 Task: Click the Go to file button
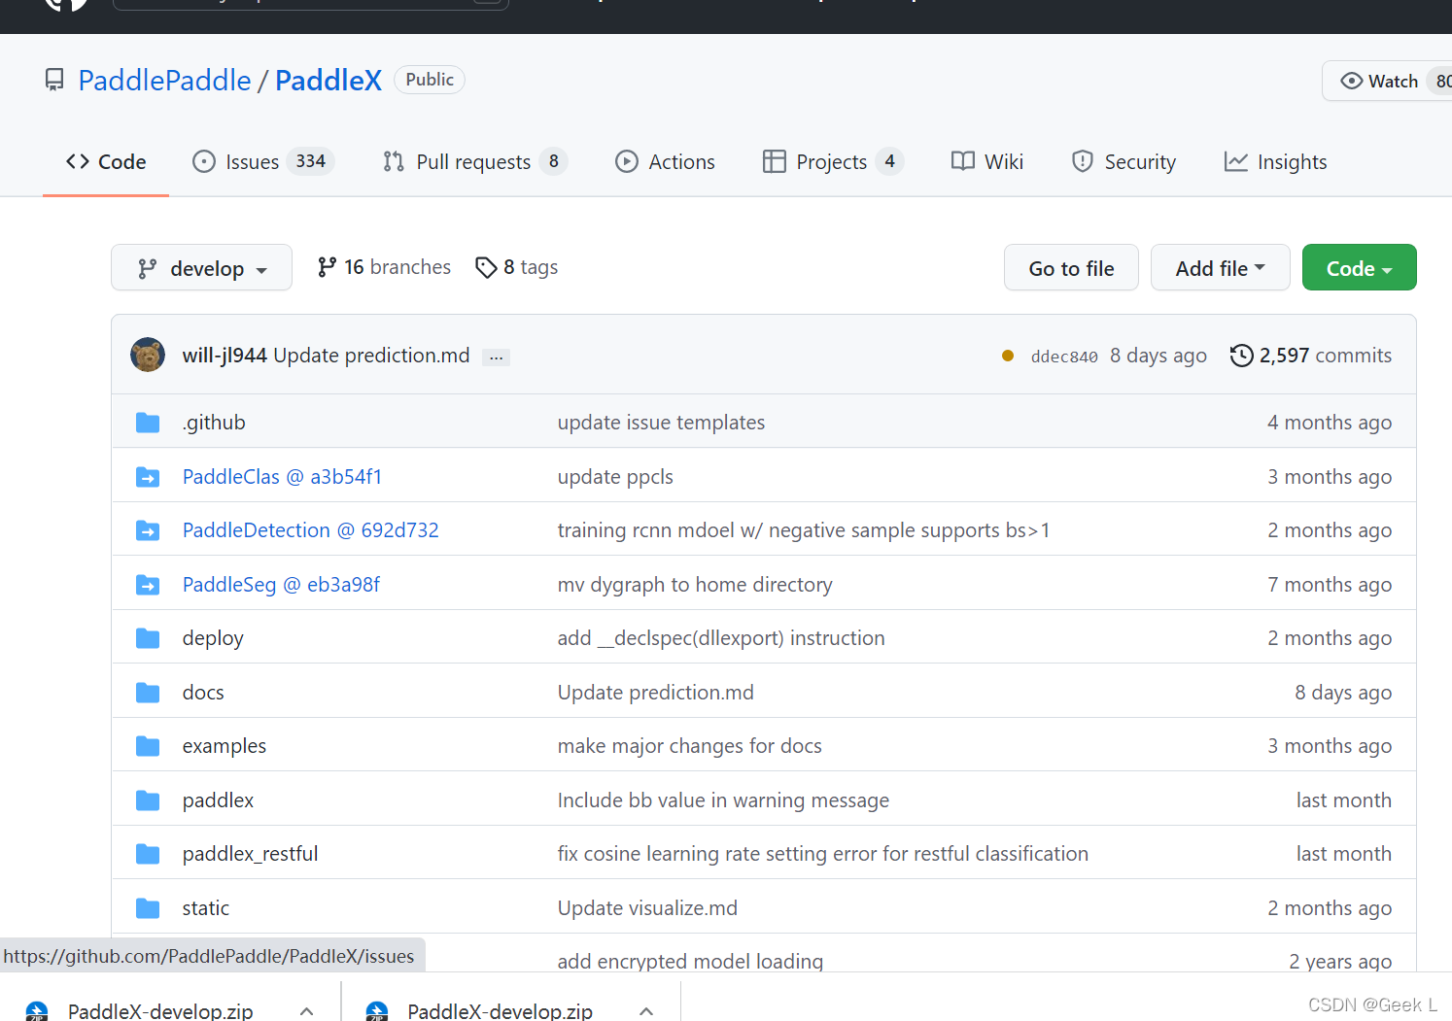(1071, 267)
